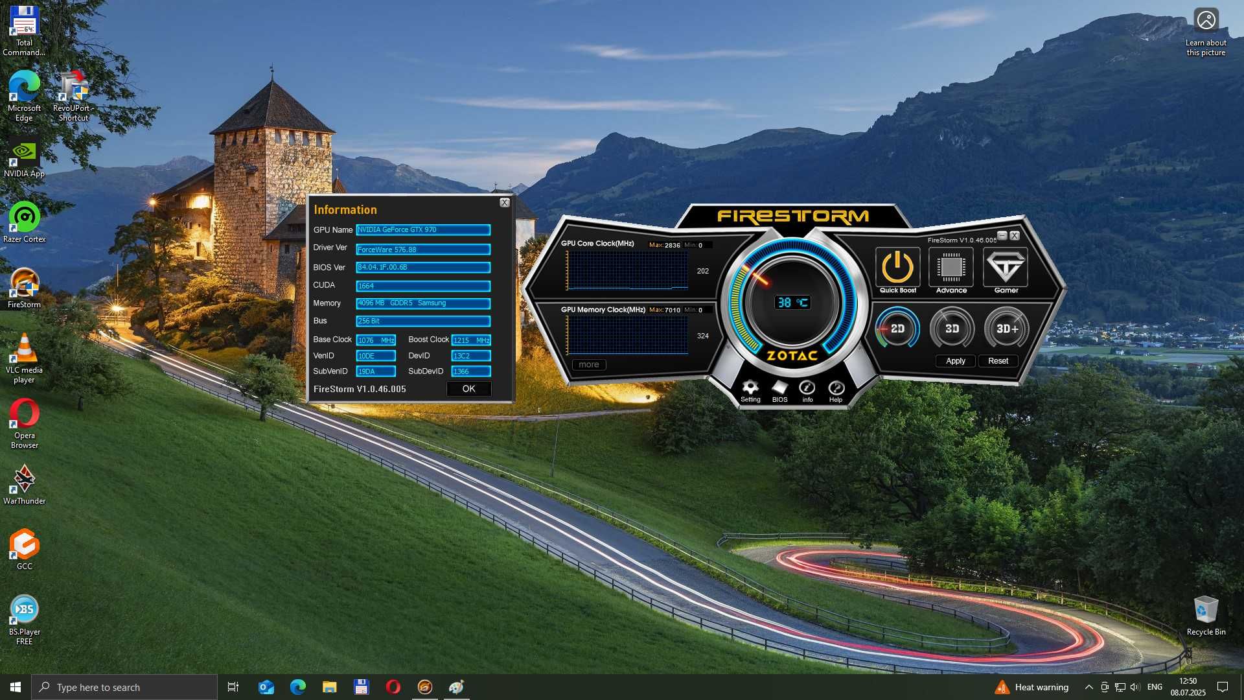Expand the 'more' clock graphs button
This screenshot has width=1244, height=700.
click(589, 365)
